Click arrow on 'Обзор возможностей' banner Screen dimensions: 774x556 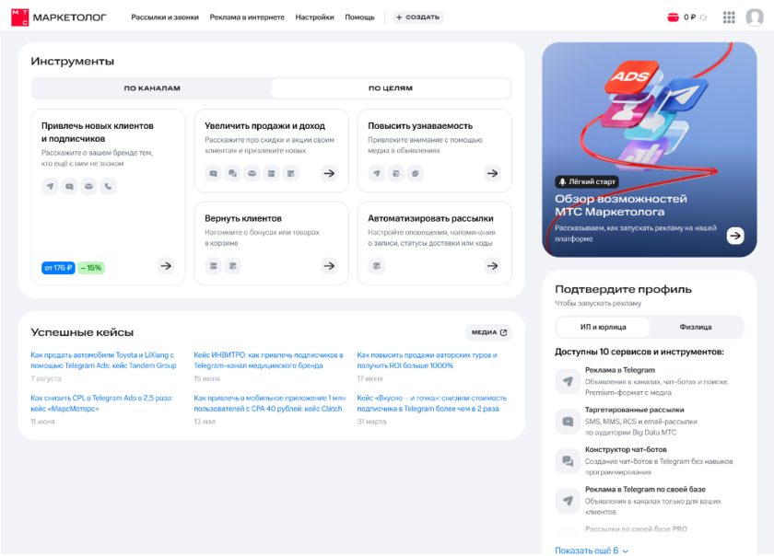734,236
